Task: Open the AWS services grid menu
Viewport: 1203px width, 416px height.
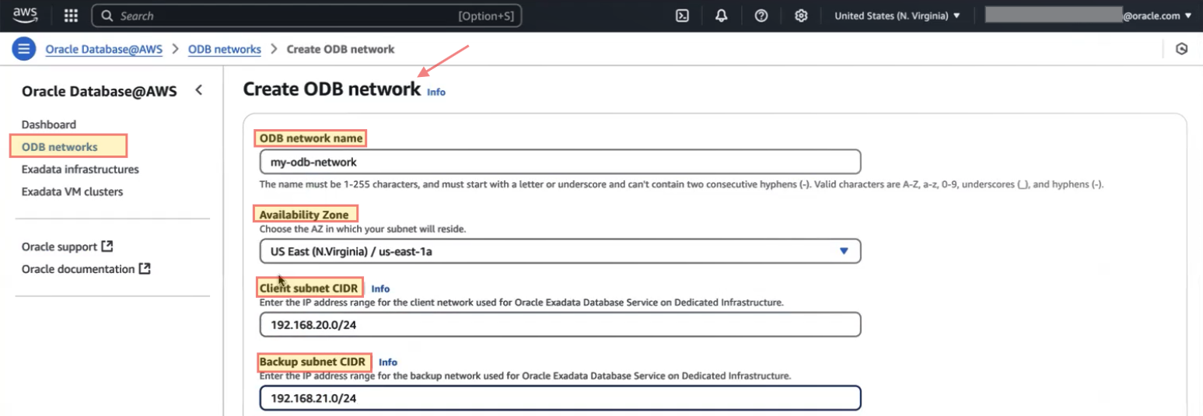Action: (71, 16)
